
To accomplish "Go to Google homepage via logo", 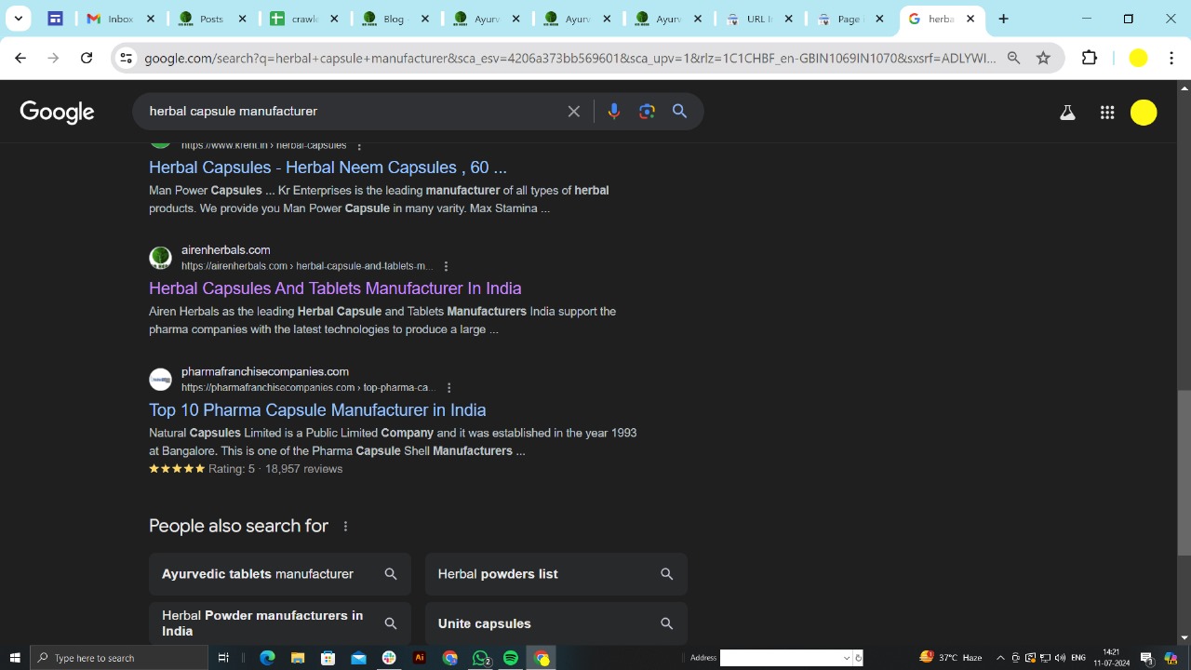I will coord(57,112).
